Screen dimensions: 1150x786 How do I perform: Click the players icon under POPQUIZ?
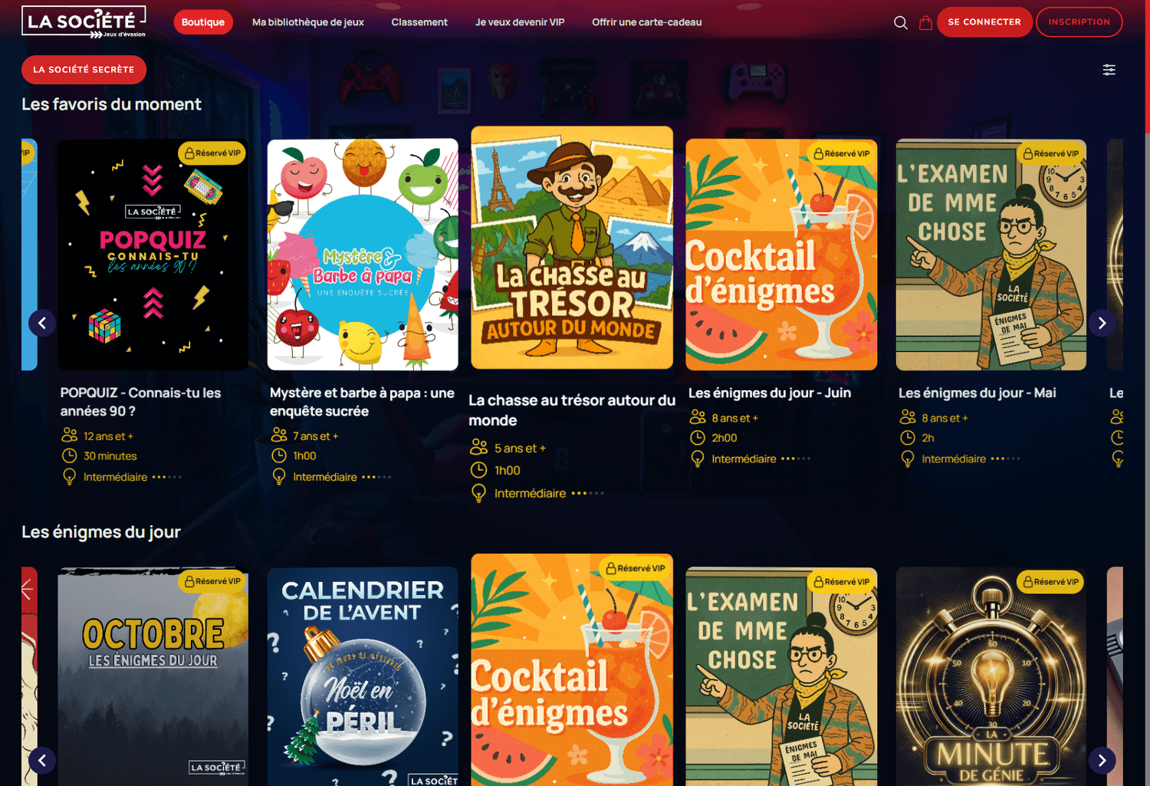69,435
